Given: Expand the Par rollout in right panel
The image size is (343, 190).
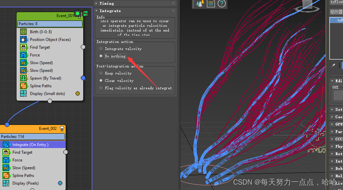Looking at the screenshot, I should [332, 131].
